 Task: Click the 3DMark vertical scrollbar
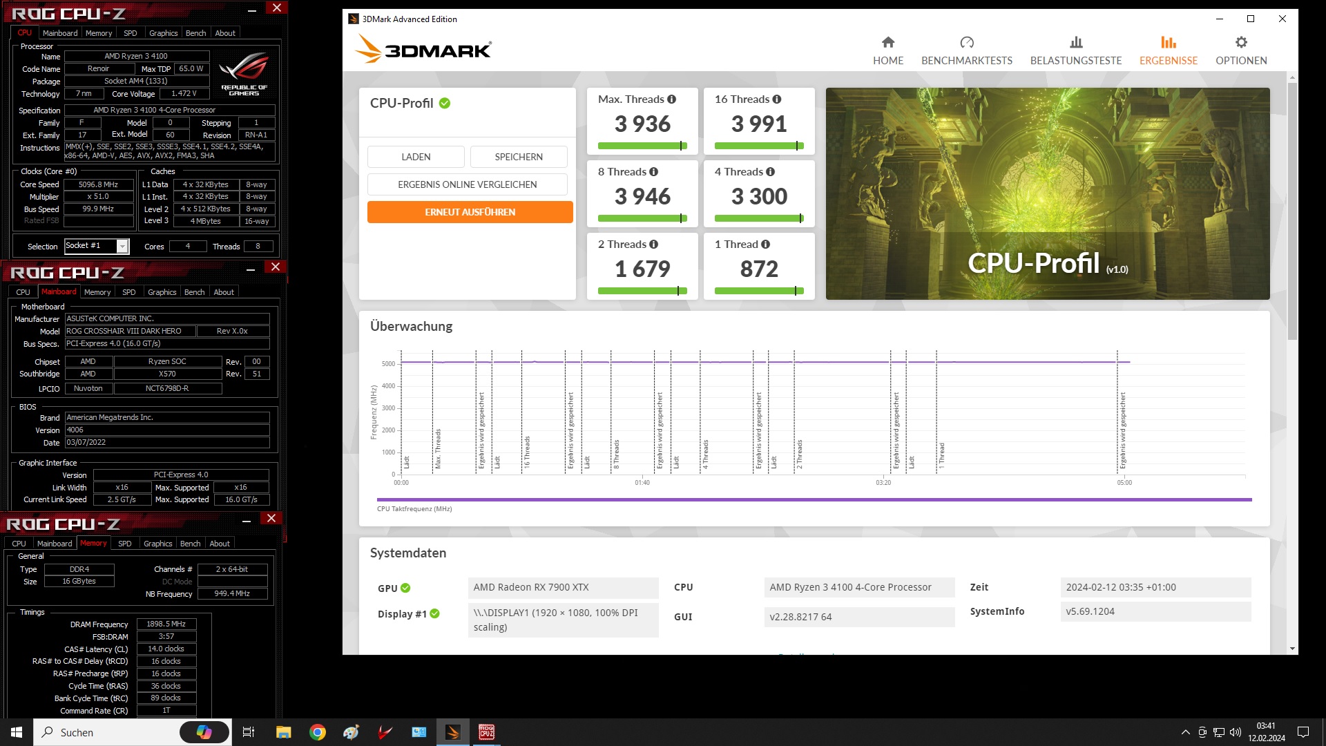1292,211
